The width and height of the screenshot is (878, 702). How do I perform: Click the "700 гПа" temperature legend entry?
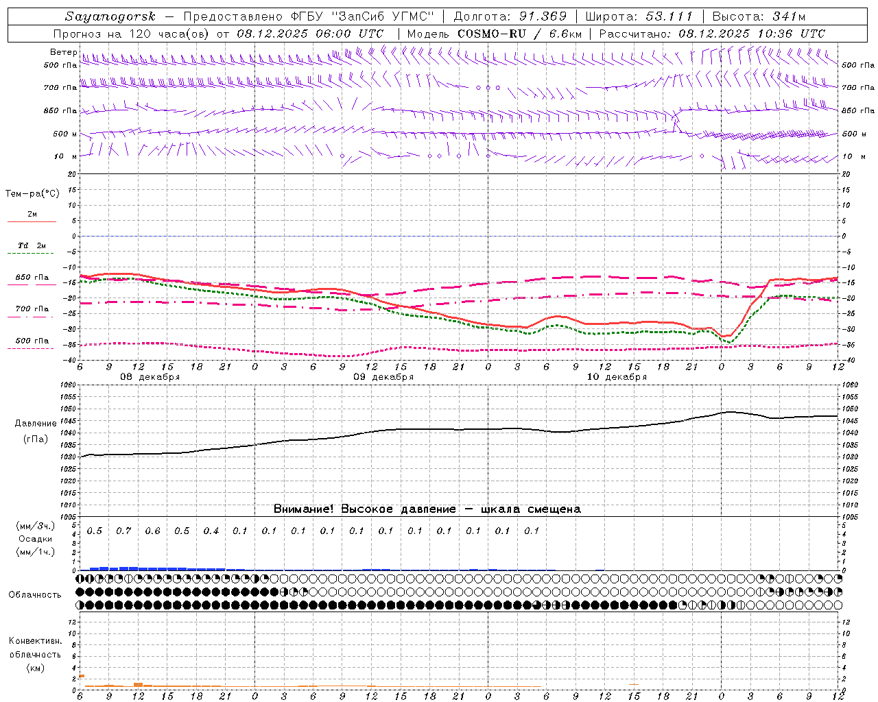pos(32,309)
